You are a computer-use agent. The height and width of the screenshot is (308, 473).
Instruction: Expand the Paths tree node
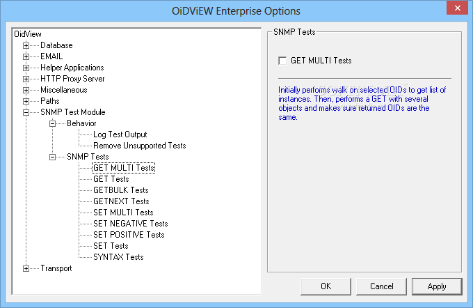click(26, 102)
